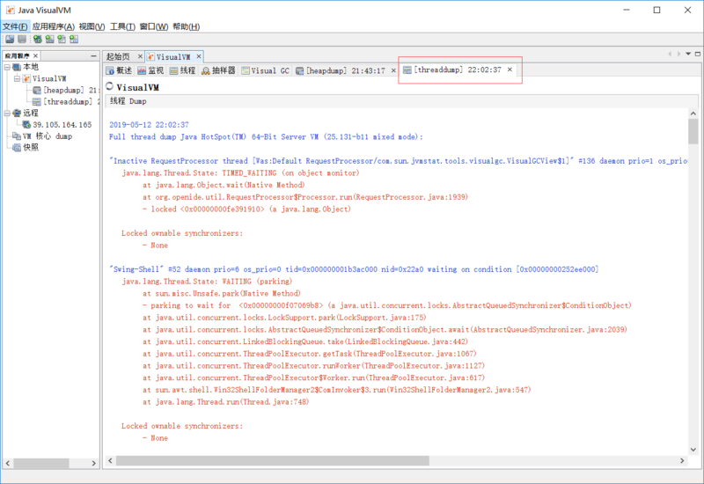The image size is (704, 484).
Task: Select 39.105.164.165 remote host label
Action: pos(62,124)
